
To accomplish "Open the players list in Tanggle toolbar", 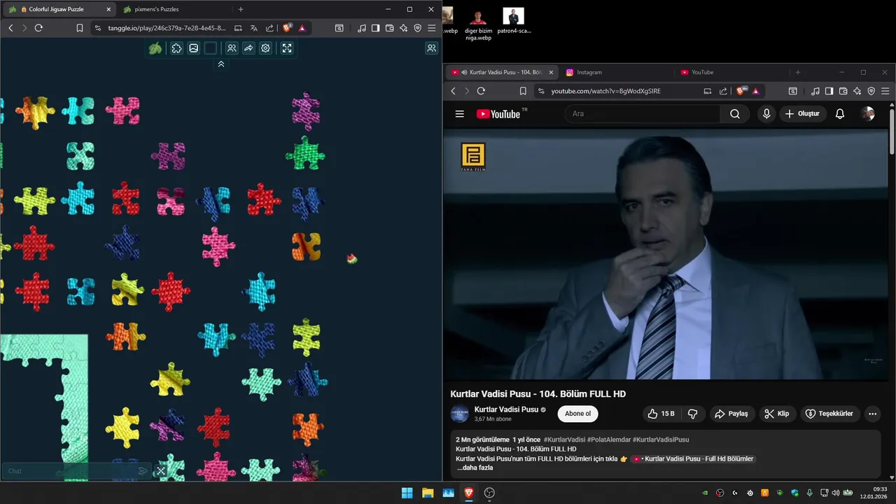I will coord(232,48).
